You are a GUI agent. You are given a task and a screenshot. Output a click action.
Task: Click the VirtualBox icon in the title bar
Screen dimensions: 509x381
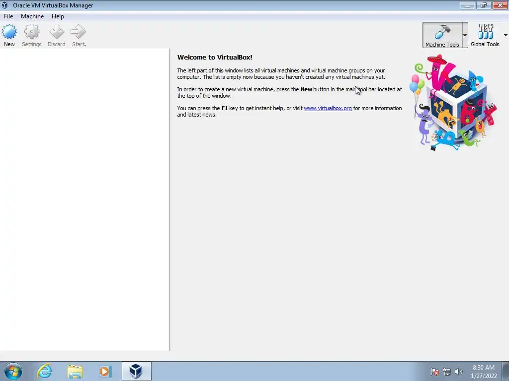click(4, 5)
